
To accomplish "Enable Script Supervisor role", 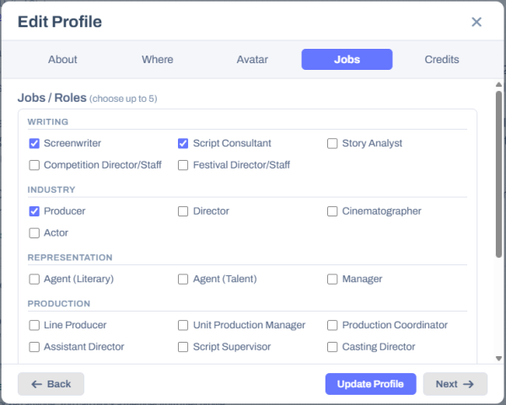I will [183, 347].
